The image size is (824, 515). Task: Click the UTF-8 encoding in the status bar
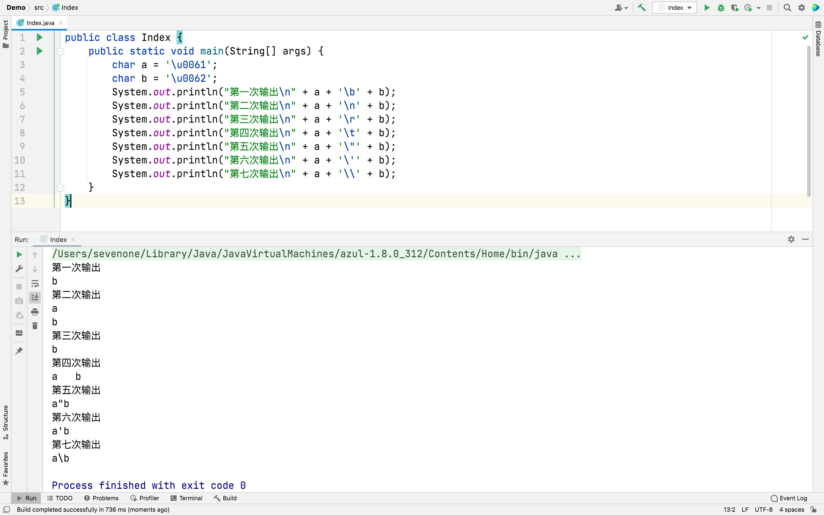coord(764,510)
